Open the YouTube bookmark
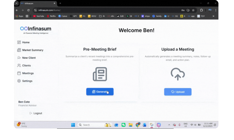Screen dimensions: 234x140 [38, 16]
